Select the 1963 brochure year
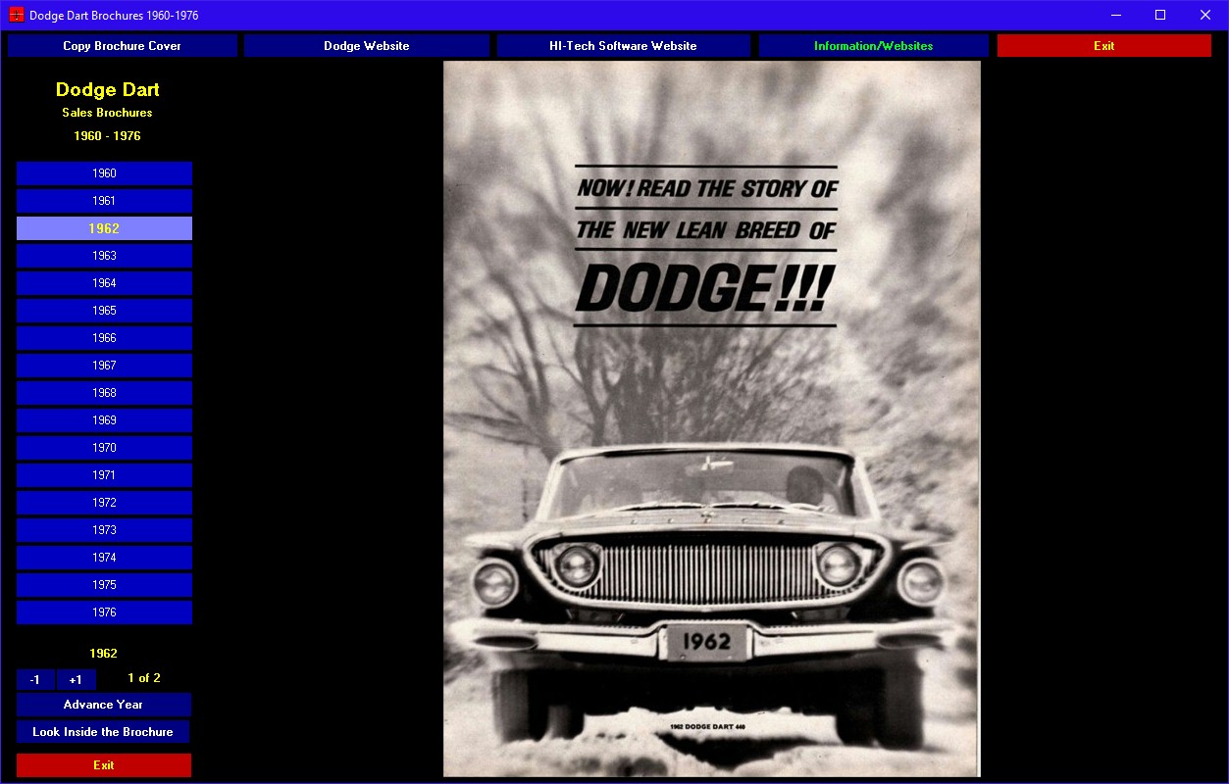Image resolution: width=1229 pixels, height=784 pixels. pos(104,256)
